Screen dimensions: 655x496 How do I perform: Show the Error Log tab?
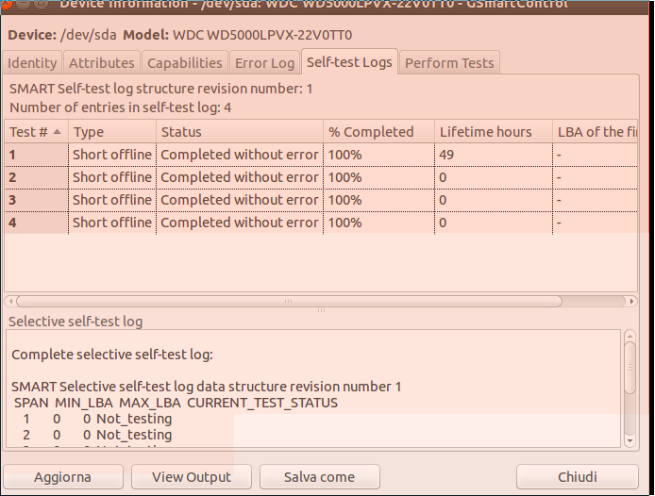(265, 63)
